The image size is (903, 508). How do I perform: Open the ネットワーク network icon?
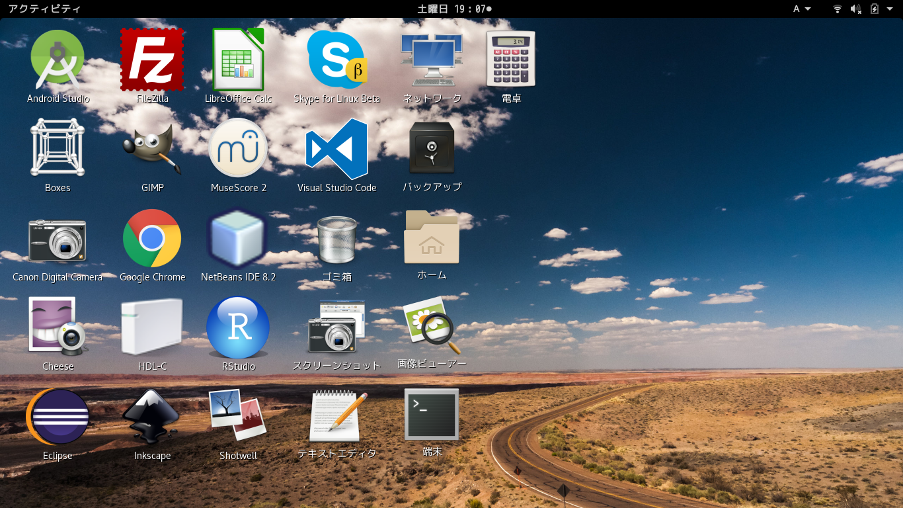tap(432, 60)
